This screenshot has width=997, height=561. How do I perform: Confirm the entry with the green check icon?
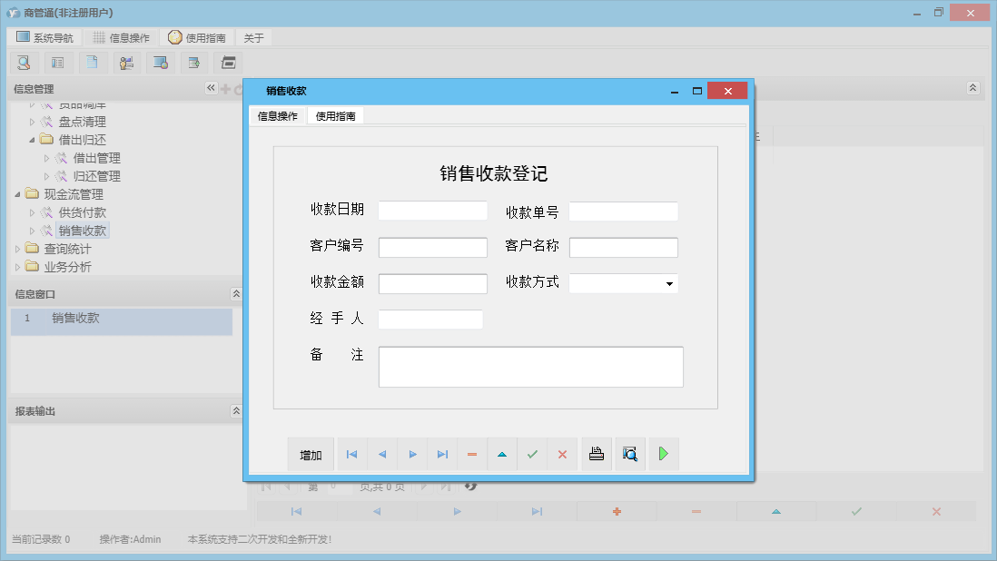point(532,454)
